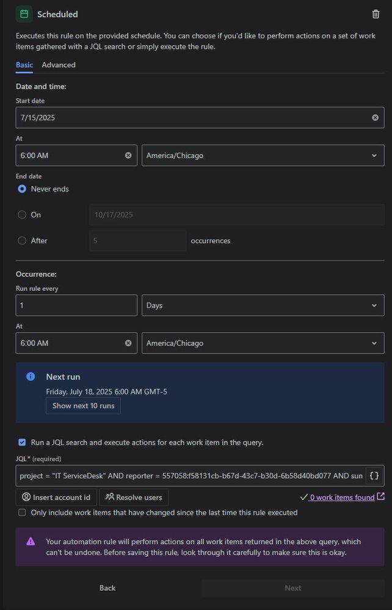The image size is (392, 610).
Task: Switch to the Advanced tab
Action: [x=59, y=65]
